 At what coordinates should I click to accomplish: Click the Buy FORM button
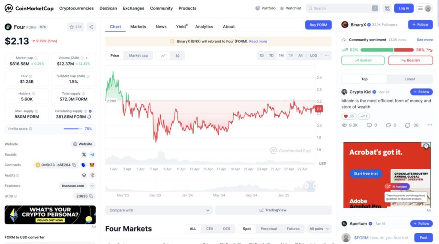319,25
